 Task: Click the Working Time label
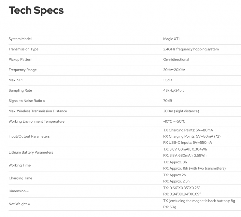point(20,165)
